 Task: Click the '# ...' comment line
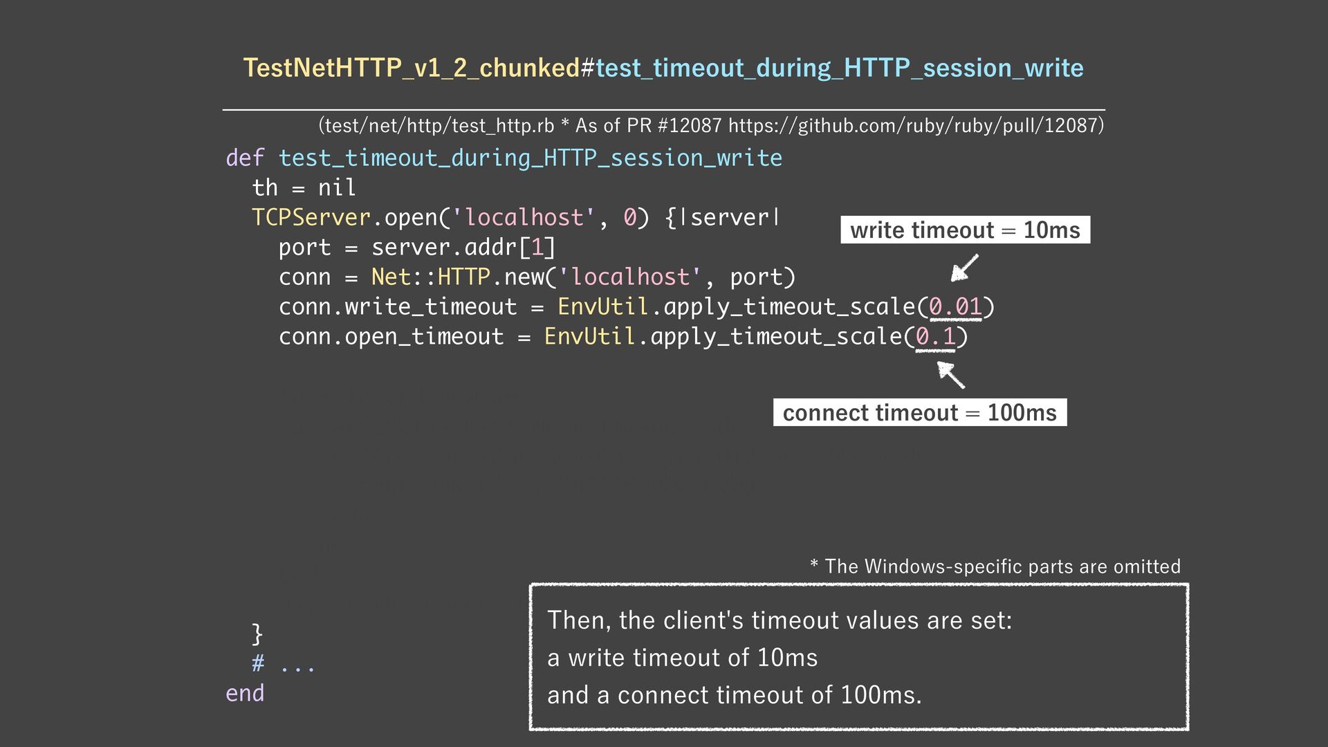coord(284,664)
